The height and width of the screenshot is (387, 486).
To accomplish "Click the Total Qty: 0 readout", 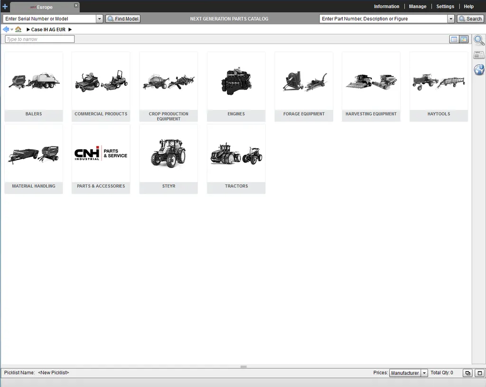I will tap(442, 373).
